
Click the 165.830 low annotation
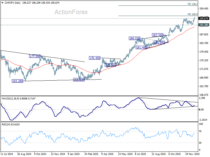[79, 80]
